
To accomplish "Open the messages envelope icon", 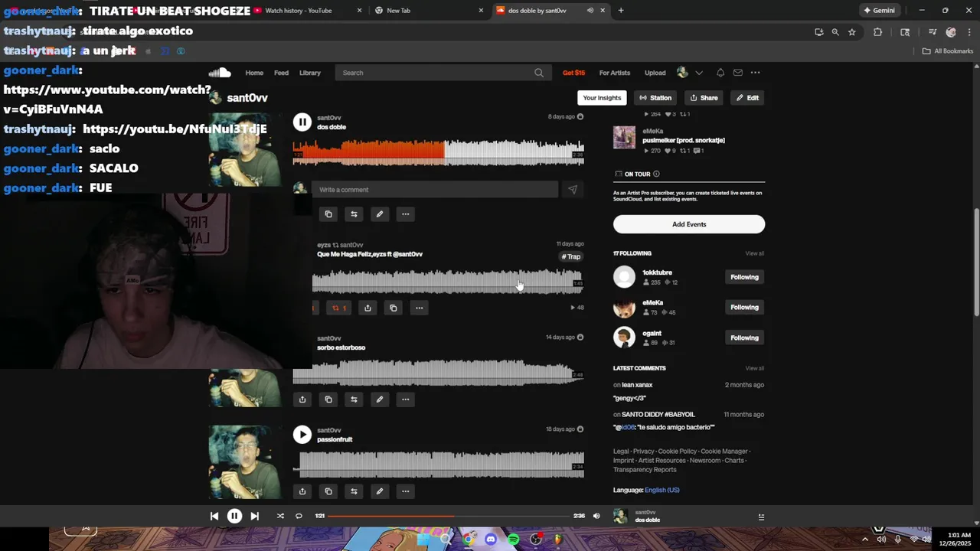I will pyautogui.click(x=738, y=73).
